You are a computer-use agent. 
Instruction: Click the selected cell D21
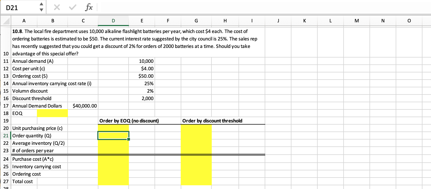pos(113,136)
